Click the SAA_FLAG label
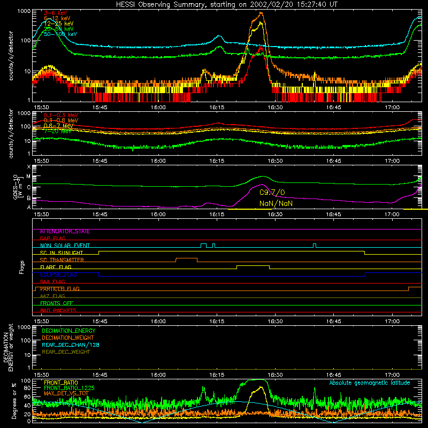 [52, 281]
